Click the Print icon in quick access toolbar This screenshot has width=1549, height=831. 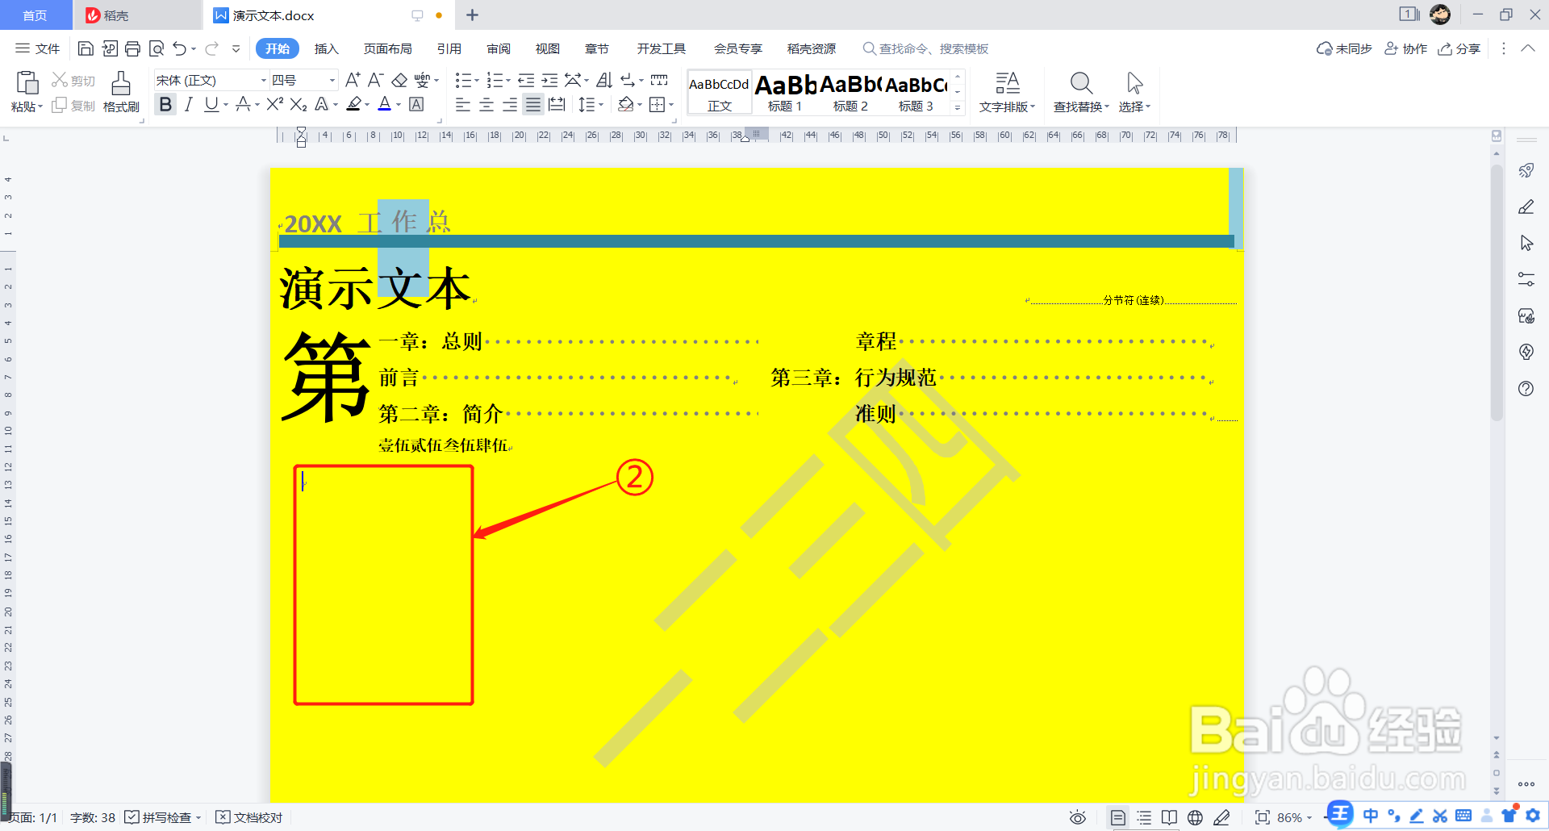133,48
